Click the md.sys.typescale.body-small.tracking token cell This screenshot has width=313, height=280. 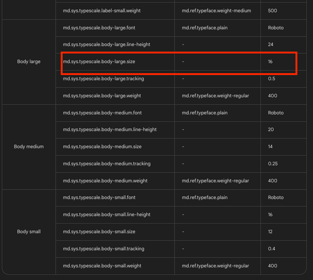pos(104,248)
